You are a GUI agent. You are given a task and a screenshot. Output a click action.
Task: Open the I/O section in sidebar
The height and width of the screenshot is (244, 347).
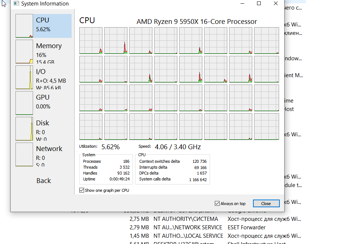[x=43, y=77]
